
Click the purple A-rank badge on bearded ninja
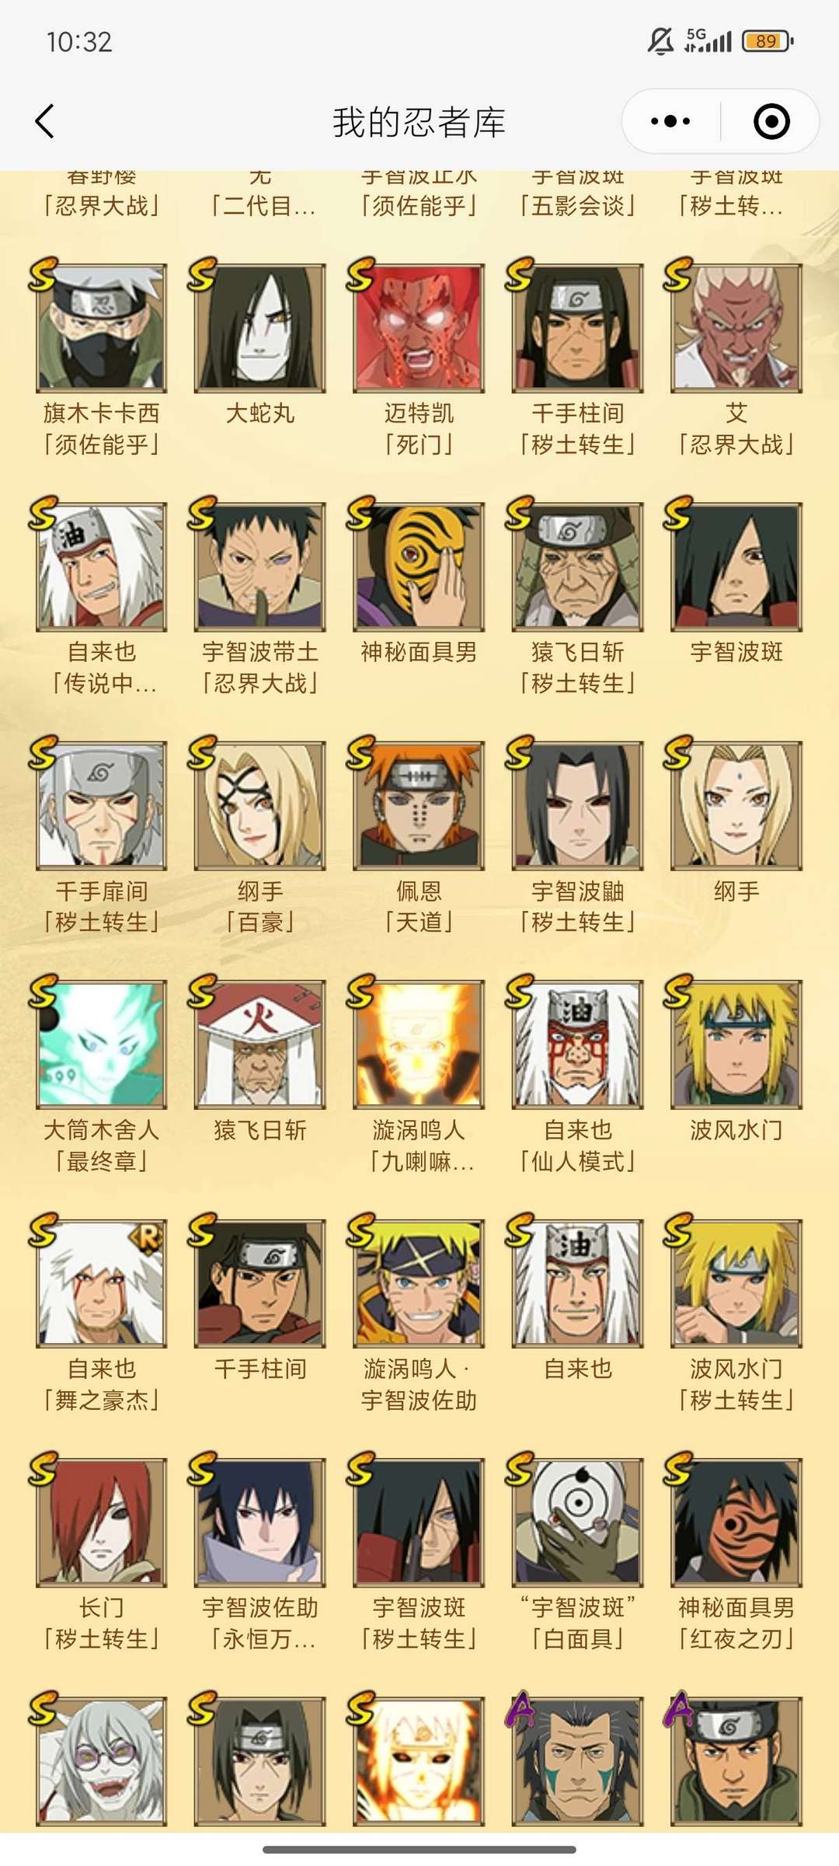point(521,1708)
